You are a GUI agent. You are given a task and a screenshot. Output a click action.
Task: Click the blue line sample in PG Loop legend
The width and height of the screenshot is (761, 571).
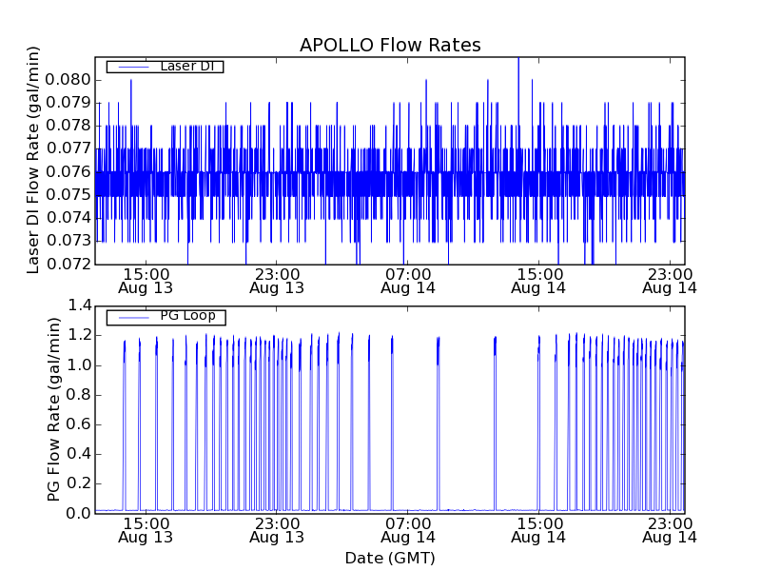[x=129, y=316]
